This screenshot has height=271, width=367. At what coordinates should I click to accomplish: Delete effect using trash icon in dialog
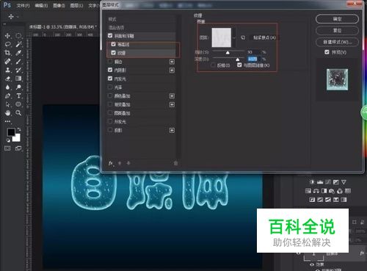pyautogui.click(x=175, y=163)
